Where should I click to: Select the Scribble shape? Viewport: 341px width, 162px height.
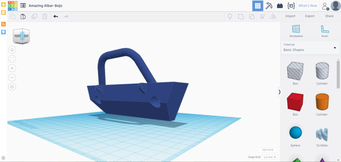coord(322,134)
